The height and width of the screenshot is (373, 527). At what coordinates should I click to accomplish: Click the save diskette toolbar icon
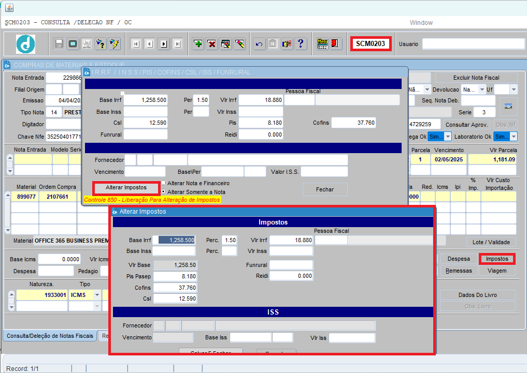(59, 43)
